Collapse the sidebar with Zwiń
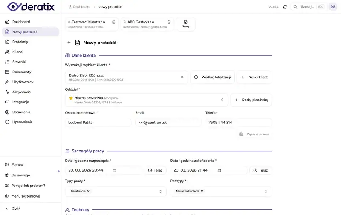Viewport: 341px width, 215px height. [16, 209]
